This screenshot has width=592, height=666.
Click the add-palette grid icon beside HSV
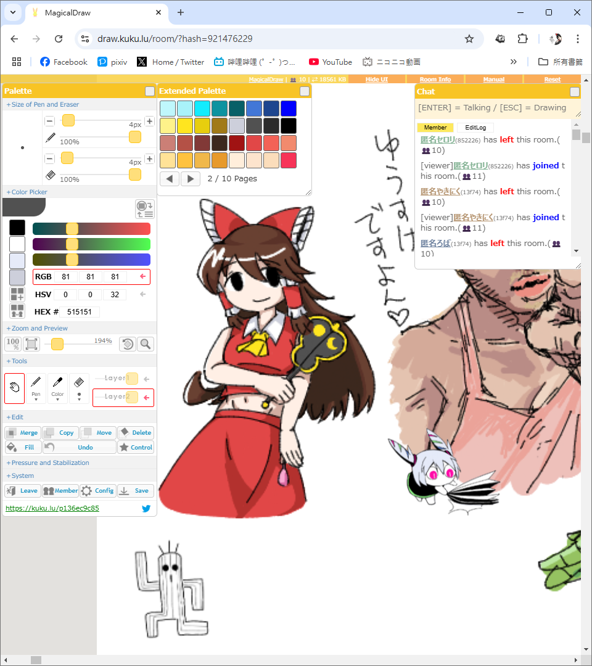click(x=17, y=294)
